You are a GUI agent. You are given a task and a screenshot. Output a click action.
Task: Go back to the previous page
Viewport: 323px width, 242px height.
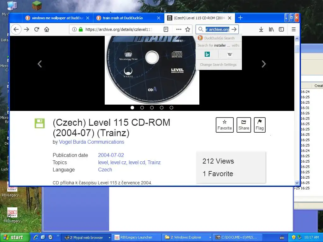(x=16, y=29)
